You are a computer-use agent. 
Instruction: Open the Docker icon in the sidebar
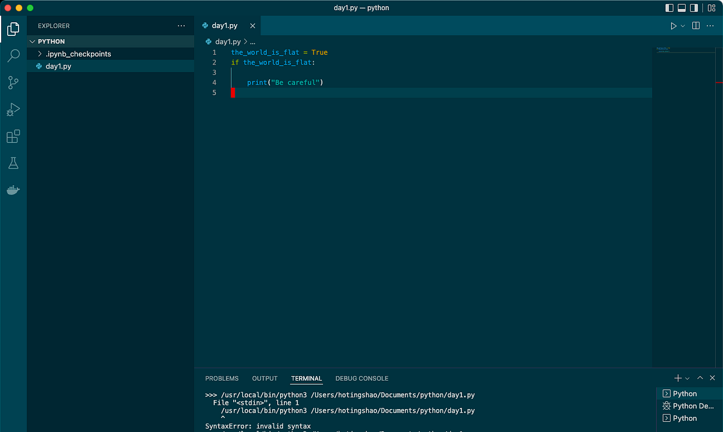(x=13, y=190)
